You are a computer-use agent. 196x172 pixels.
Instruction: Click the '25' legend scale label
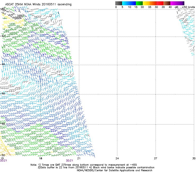pos(150,7)
